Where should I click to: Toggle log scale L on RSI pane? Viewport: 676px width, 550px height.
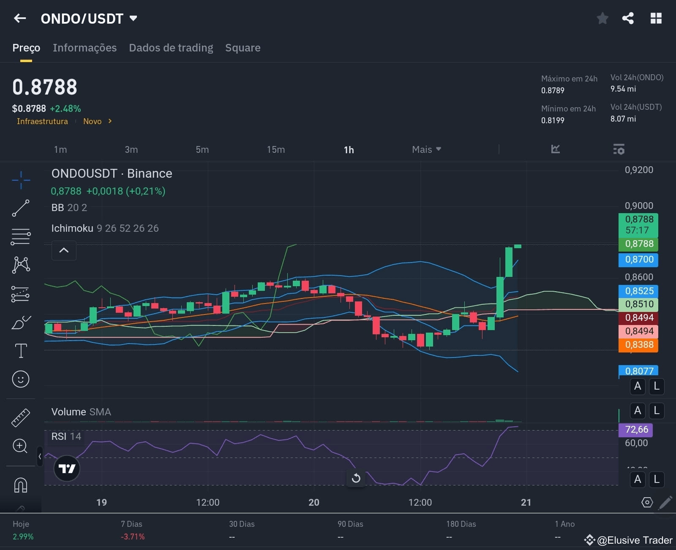(657, 480)
